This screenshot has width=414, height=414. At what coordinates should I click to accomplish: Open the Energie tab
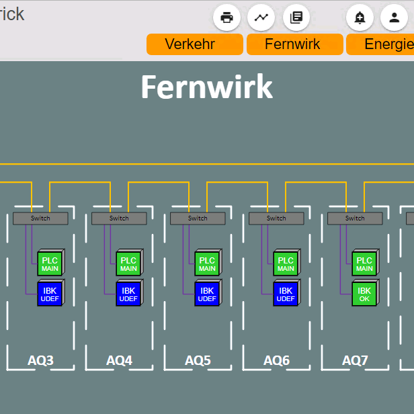pyautogui.click(x=380, y=44)
